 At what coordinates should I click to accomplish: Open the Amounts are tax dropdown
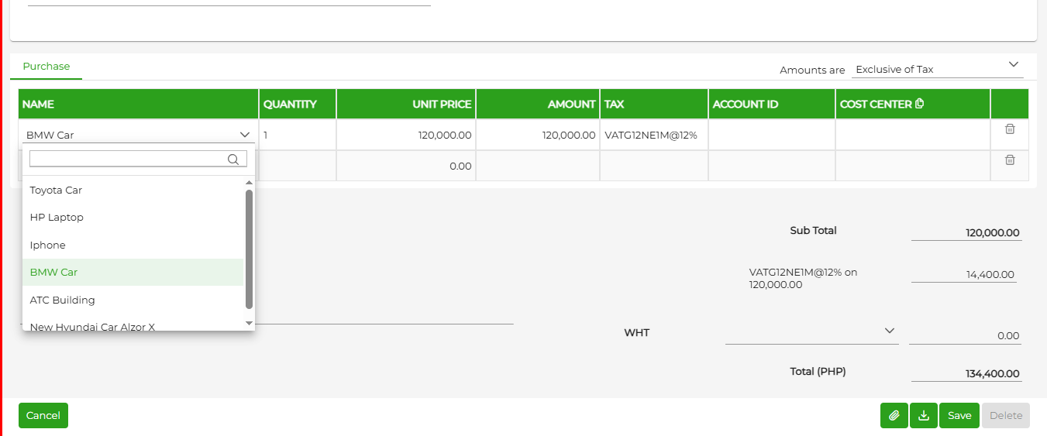(938, 69)
